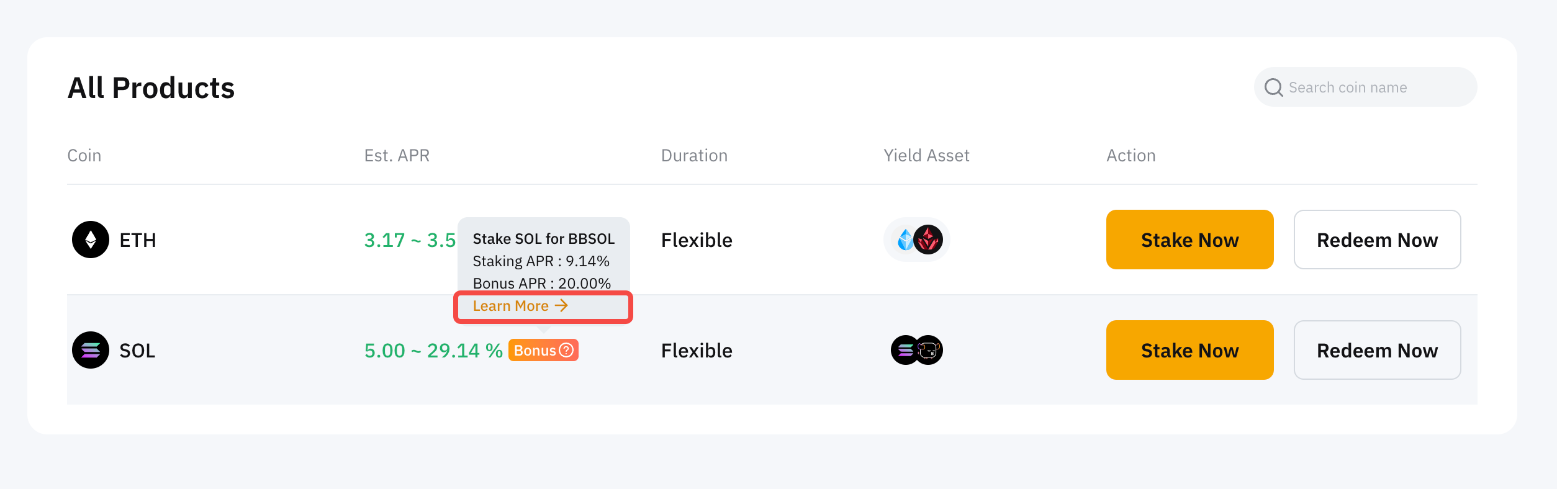
Task: Click the SOL logo in Yield Asset column
Action: click(x=905, y=351)
